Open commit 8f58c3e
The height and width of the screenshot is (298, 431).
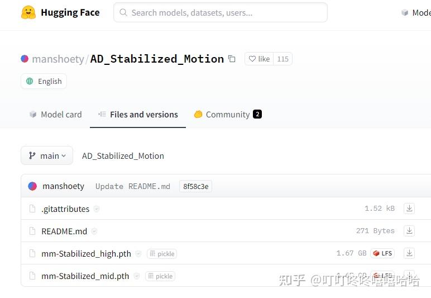point(195,186)
